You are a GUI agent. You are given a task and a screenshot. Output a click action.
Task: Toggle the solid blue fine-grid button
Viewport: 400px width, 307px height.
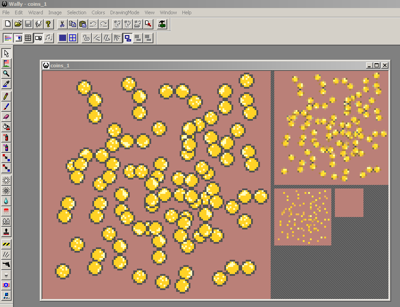(x=62, y=38)
